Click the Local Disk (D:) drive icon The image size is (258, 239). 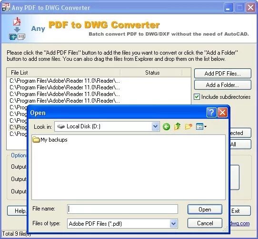tap(61, 126)
